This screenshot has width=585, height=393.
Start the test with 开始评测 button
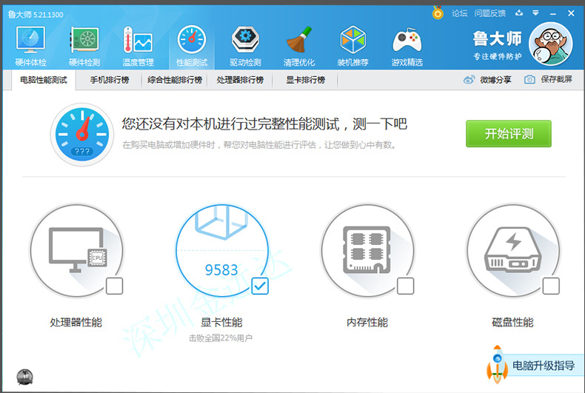[509, 133]
